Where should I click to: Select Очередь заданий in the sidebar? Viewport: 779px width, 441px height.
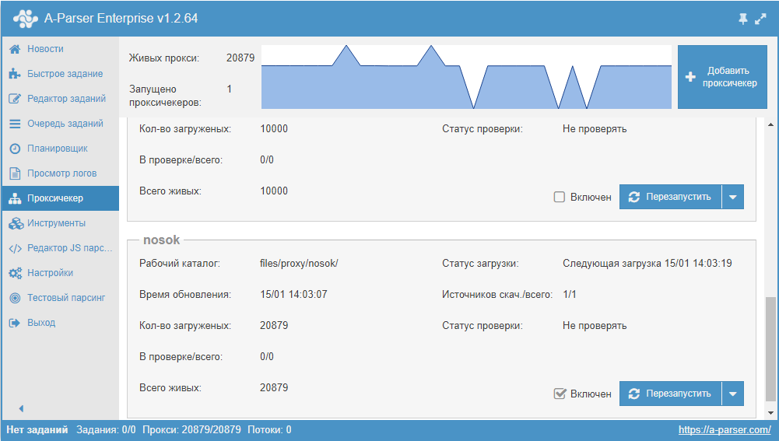pyautogui.click(x=60, y=123)
